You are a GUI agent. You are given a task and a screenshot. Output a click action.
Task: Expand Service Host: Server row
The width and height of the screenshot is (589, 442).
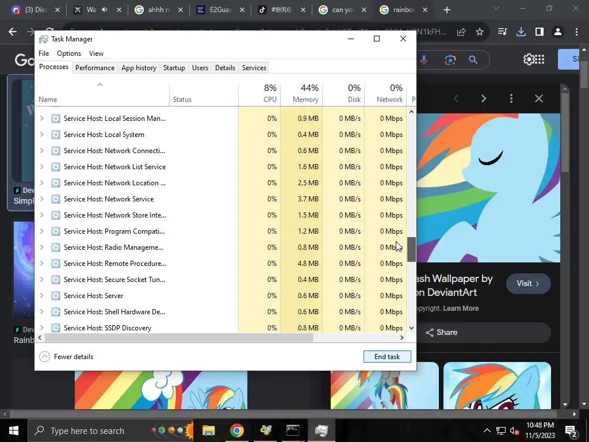(41, 296)
